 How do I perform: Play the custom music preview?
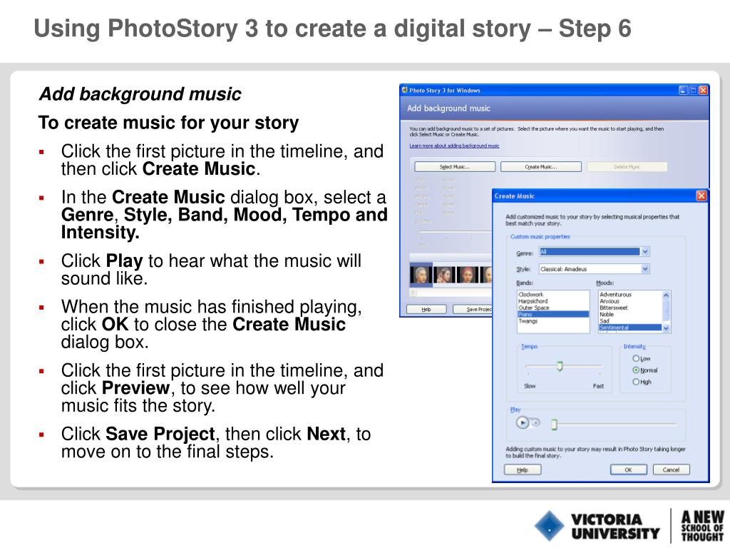tap(523, 422)
